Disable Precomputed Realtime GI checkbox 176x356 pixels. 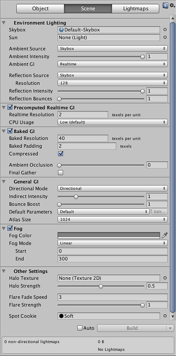(10, 107)
